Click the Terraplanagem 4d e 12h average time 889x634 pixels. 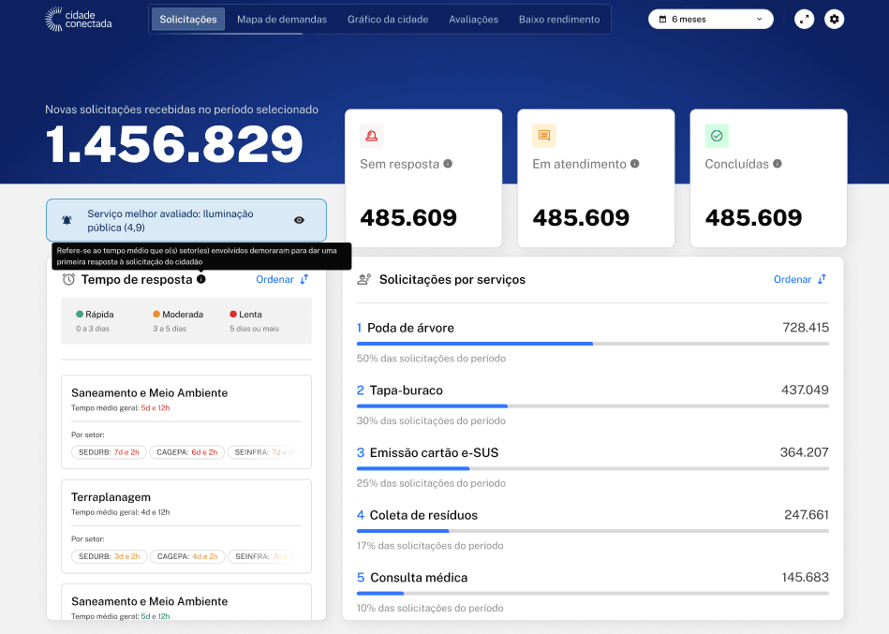(x=156, y=512)
